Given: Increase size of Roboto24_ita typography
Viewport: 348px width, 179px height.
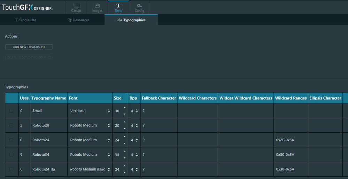Looking at the screenshot, I should pos(124,166).
